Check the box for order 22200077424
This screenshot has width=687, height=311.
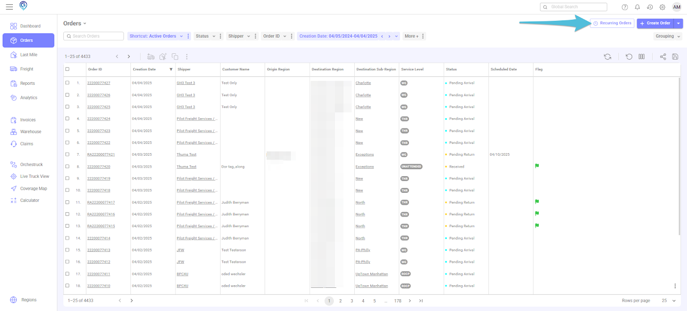(67, 119)
